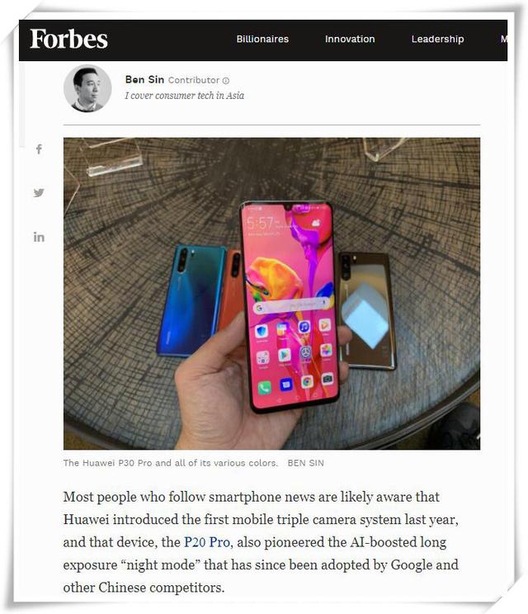Click the 'I cover consumer tech in Asia' tagline

point(184,96)
